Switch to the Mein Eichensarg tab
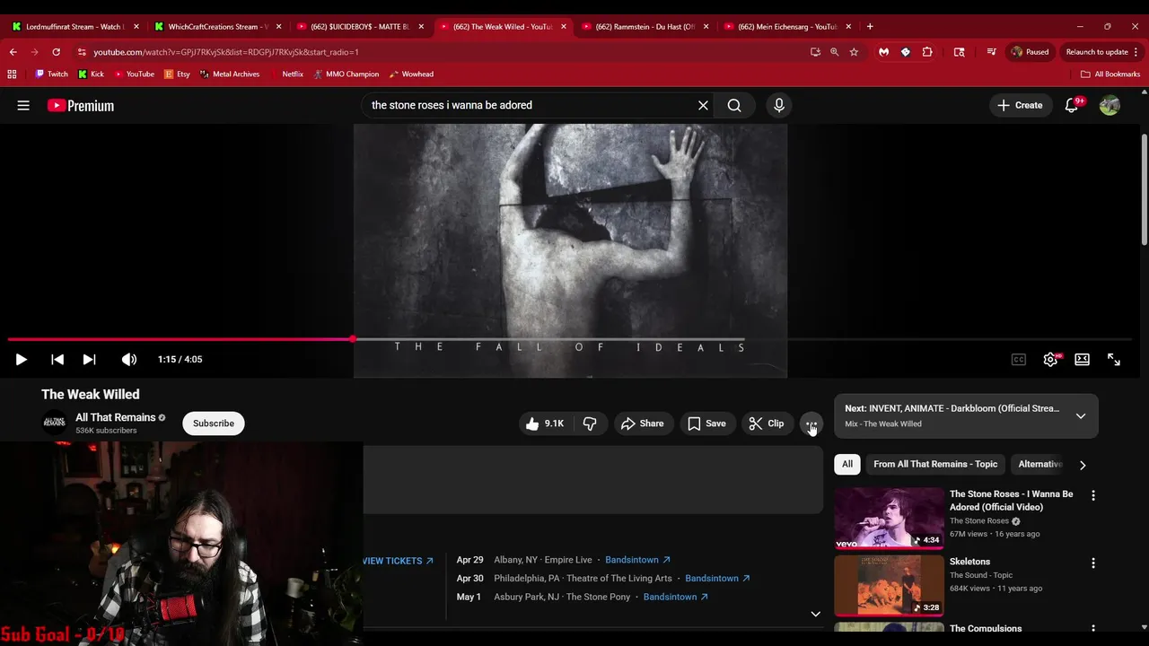 [788, 27]
